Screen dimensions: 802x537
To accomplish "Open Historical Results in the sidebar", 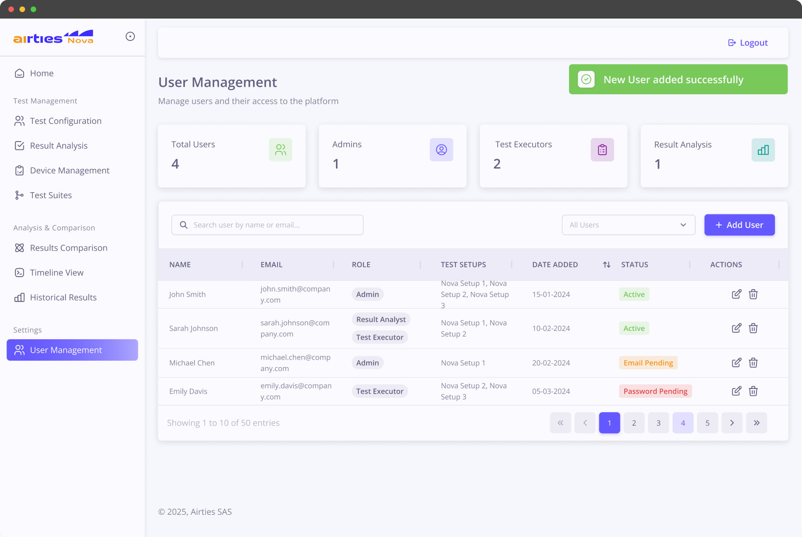I will point(72,298).
